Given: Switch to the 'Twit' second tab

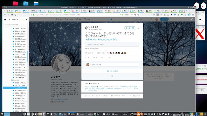Looking at the screenshot, I should pos(18,11).
